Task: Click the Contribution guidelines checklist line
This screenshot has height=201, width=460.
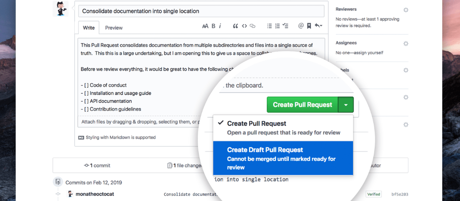Action: [111, 109]
